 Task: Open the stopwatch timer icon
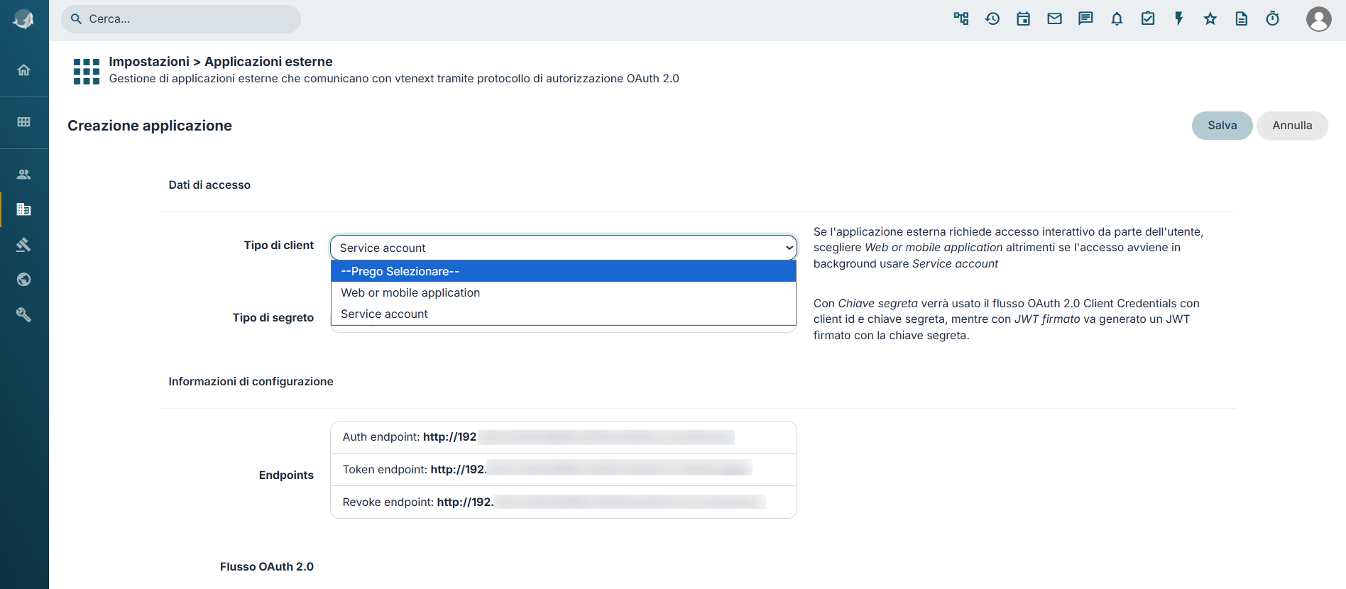(x=1273, y=19)
